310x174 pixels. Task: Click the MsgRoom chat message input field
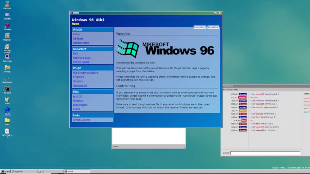(x=265, y=153)
